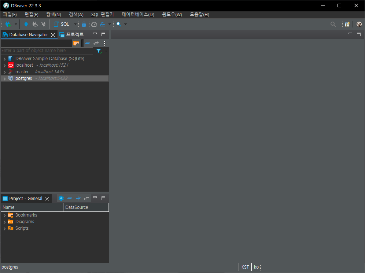Open the navigator view menu three dots

[104, 43]
